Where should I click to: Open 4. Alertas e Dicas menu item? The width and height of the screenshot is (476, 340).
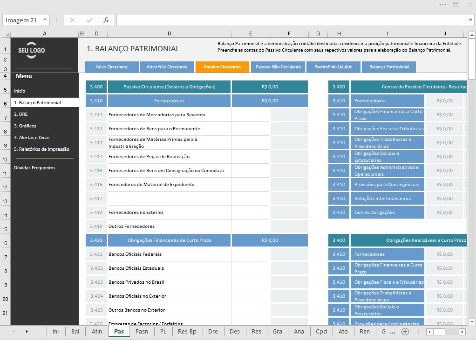tap(32, 138)
